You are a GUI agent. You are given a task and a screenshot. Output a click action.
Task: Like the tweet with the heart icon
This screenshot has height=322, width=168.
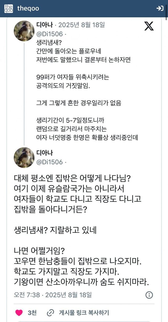(19, 313)
